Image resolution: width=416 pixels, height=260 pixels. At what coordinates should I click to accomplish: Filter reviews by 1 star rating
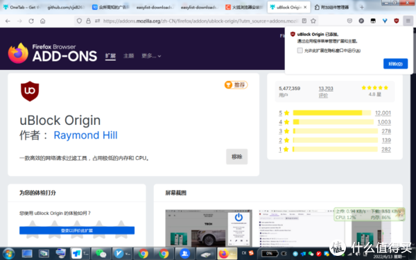284,149
